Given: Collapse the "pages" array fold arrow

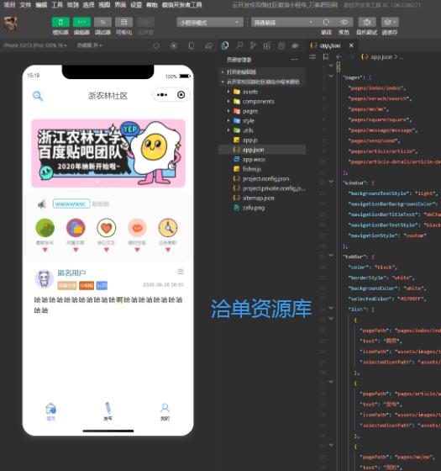Looking at the screenshot, I should click(331, 77).
